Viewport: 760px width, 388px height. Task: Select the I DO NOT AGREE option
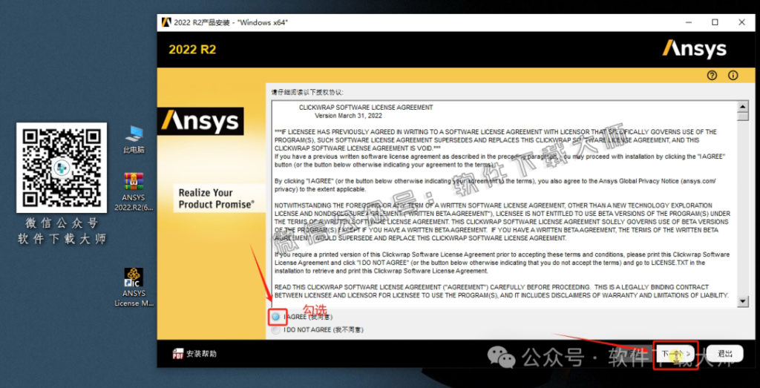tap(276, 330)
